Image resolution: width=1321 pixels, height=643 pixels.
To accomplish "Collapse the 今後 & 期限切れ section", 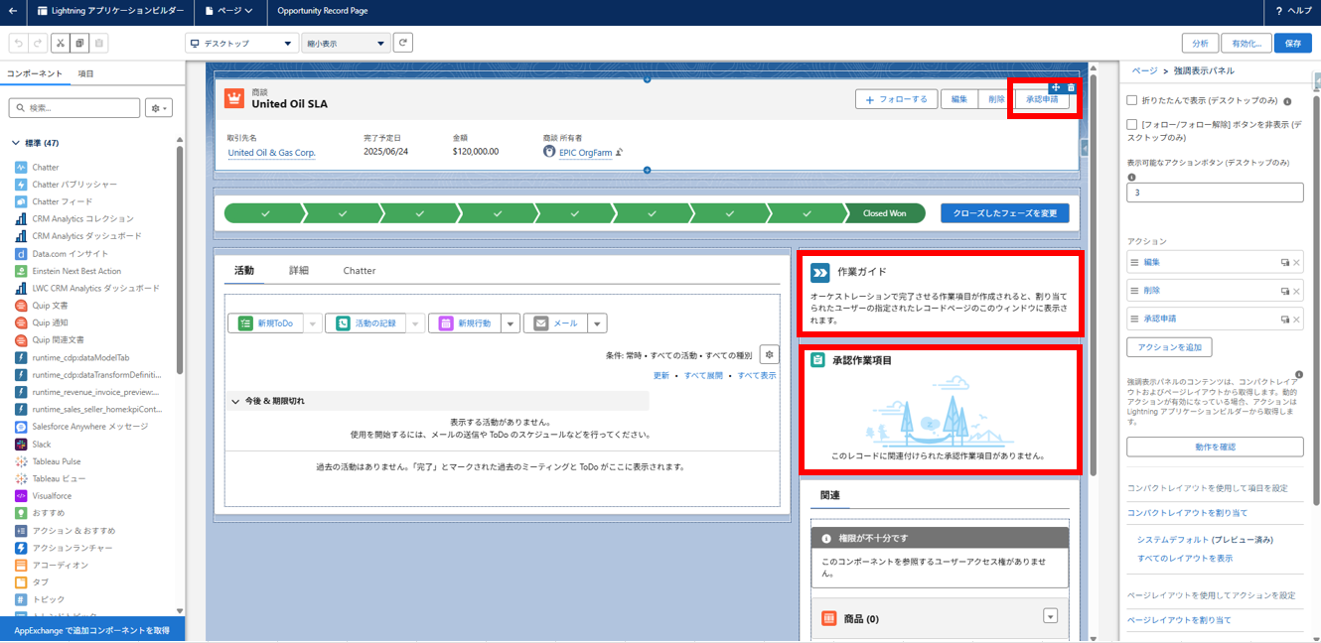I will 236,401.
